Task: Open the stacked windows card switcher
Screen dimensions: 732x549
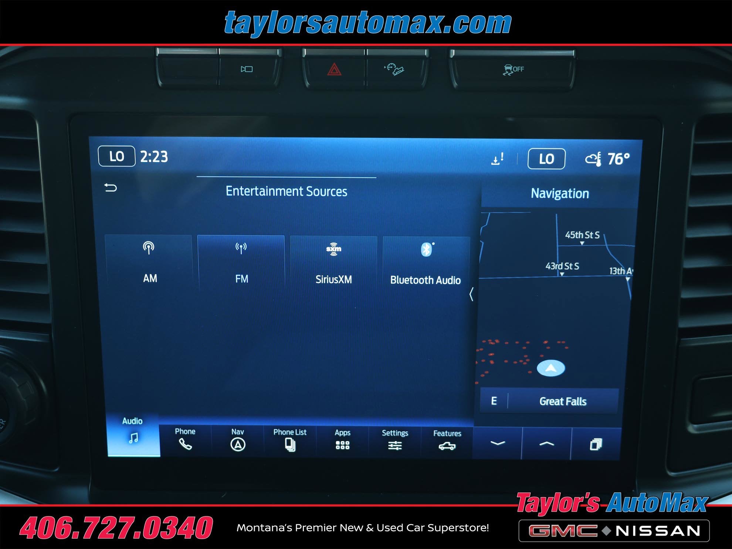Action: pyautogui.click(x=596, y=444)
